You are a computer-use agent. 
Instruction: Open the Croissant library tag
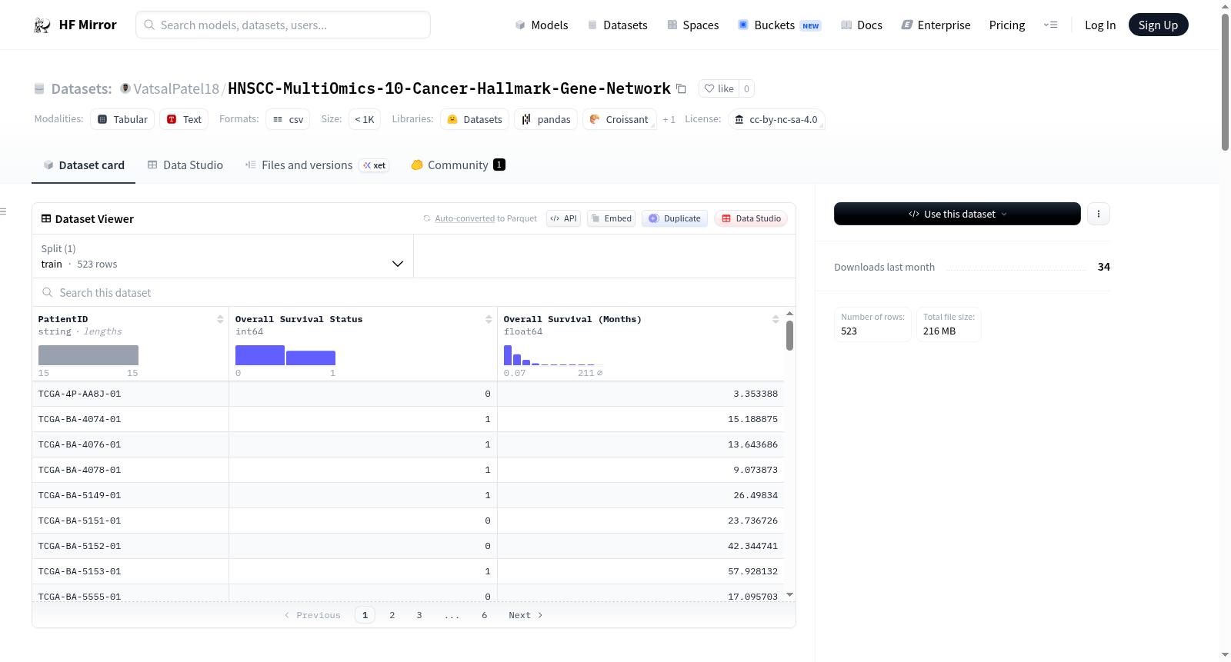[619, 119]
